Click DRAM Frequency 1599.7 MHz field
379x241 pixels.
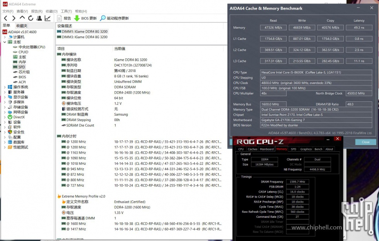point(297,182)
